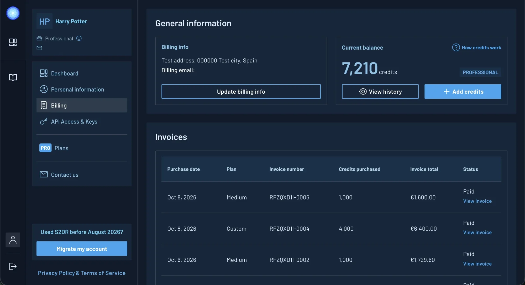Click the Credits purchased column header
The width and height of the screenshot is (525, 285).
[359, 169]
